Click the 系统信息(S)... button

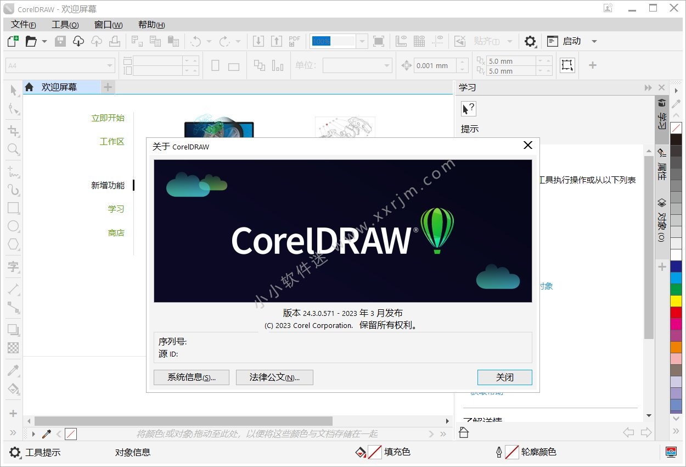pos(192,377)
